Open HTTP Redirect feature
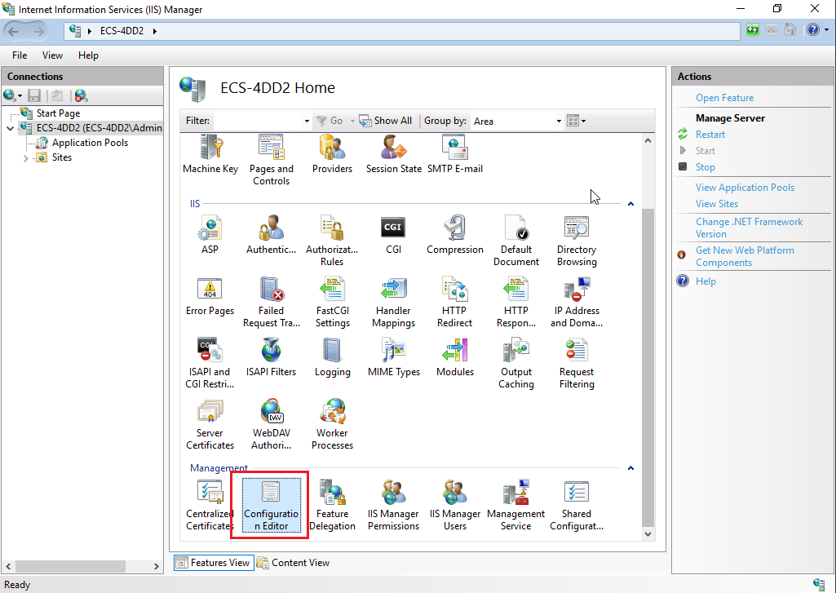 coord(454,302)
